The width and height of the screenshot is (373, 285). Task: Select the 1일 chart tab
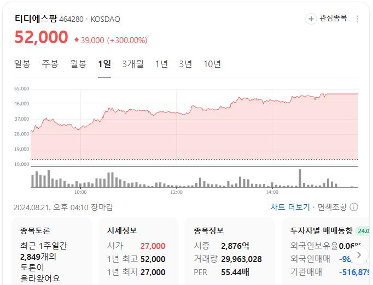tap(104, 64)
